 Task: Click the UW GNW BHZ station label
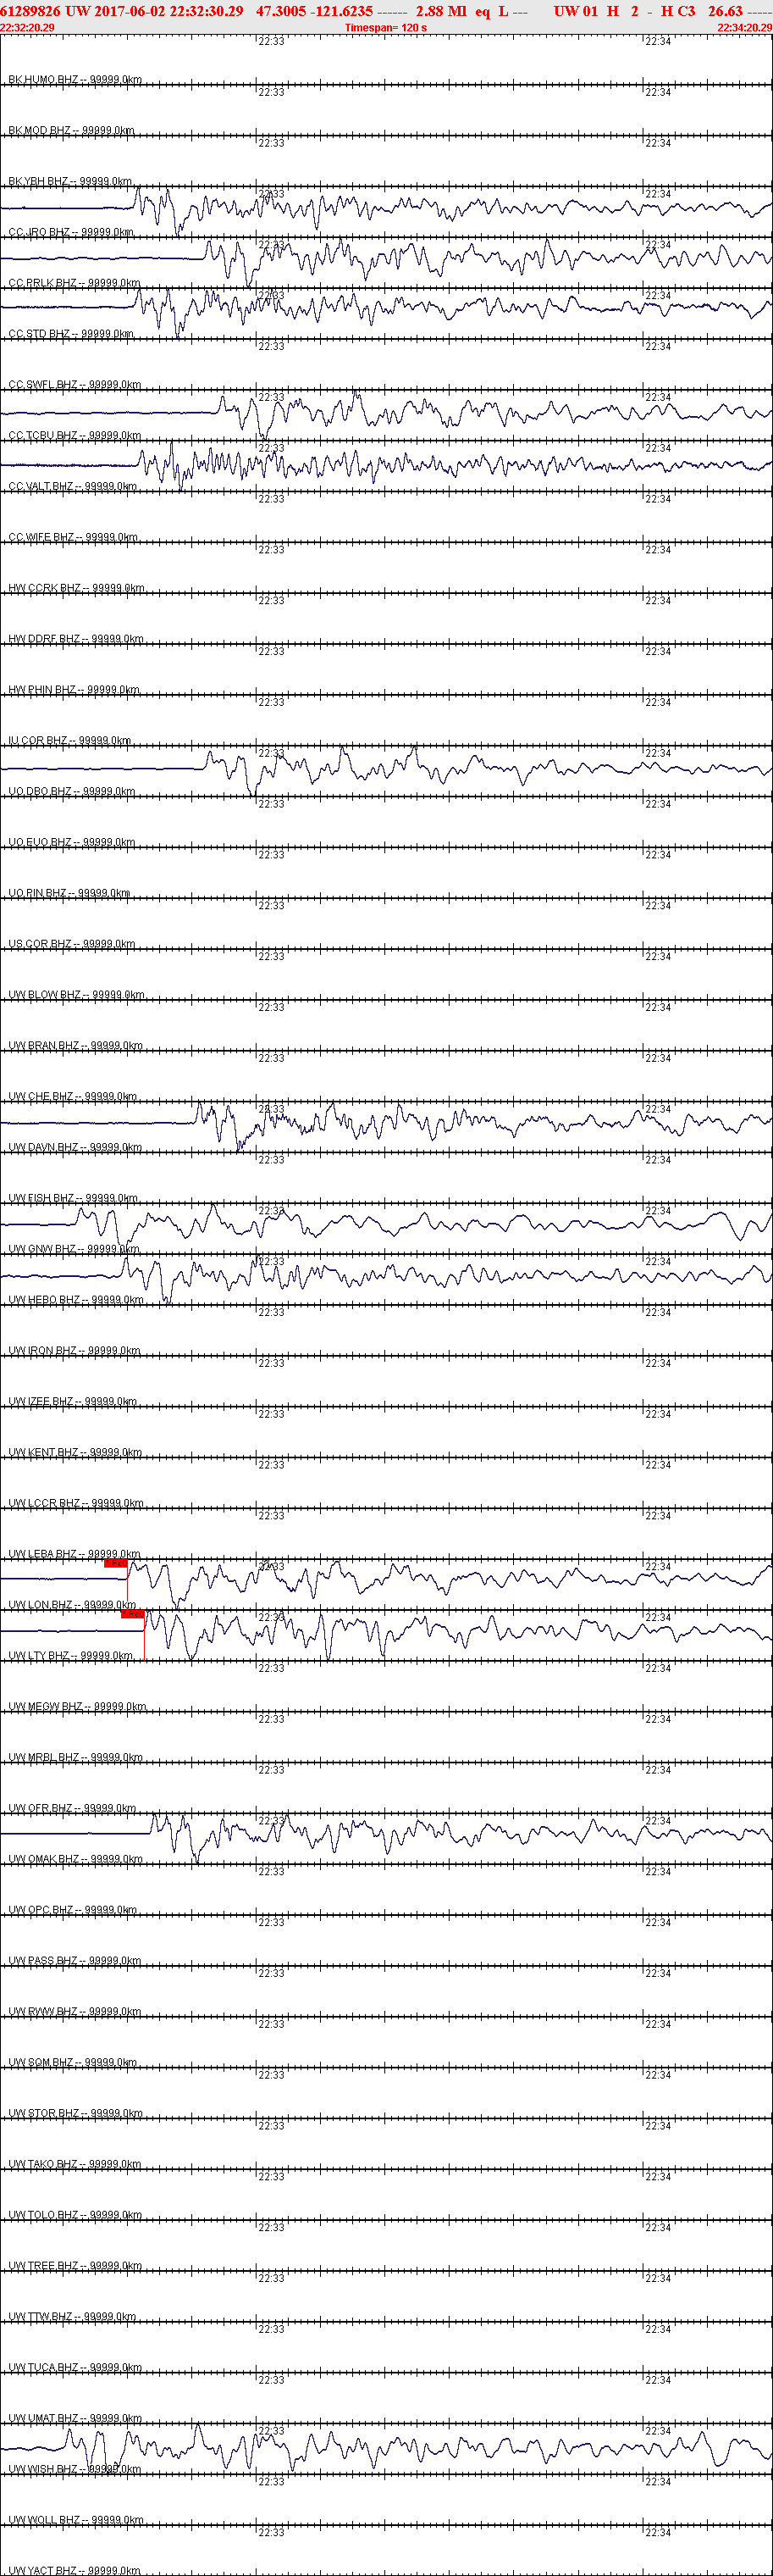tap(74, 1249)
